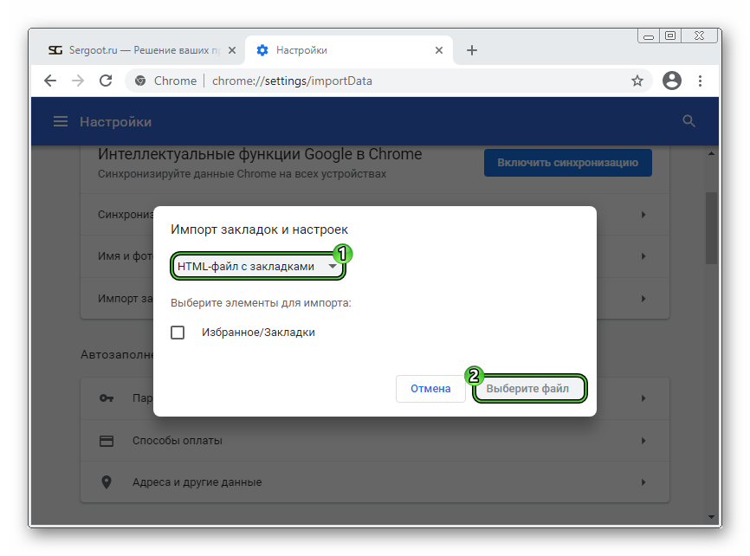Screen dimensions: 750x556
Task: Click the Выберите файл button
Action: pyautogui.click(x=529, y=389)
